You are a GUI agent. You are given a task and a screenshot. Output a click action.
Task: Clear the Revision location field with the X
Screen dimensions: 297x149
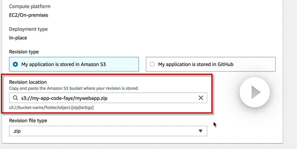(x=201, y=98)
